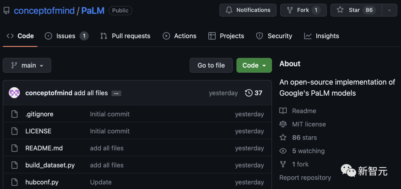This screenshot has height=189, width=401.
Task: View the commit history clock icon
Action: [x=249, y=93]
